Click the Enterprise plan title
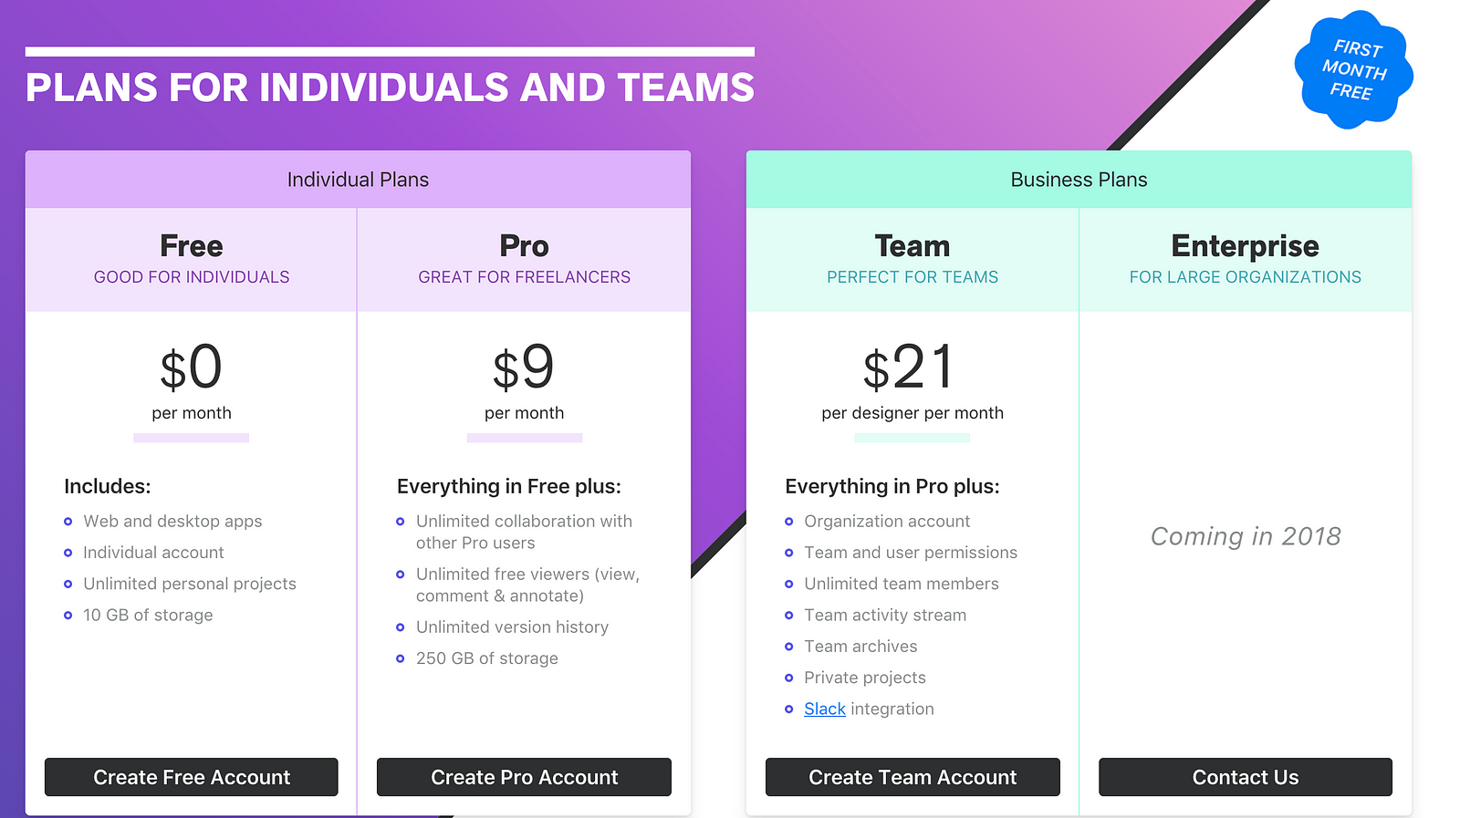The width and height of the screenshot is (1460, 818). (1245, 246)
